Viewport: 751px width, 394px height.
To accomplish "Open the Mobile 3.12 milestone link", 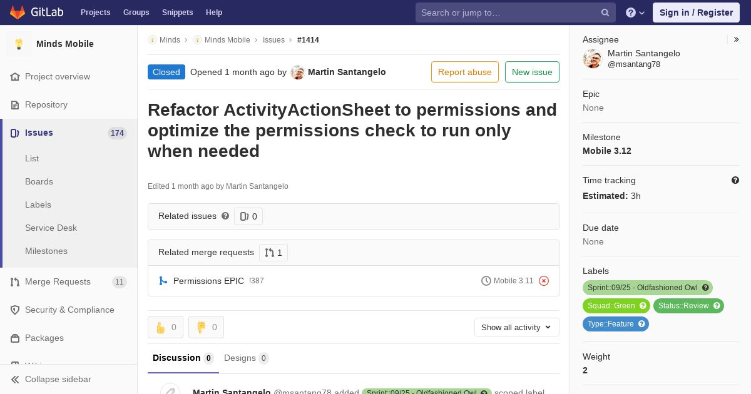I will tap(607, 151).
